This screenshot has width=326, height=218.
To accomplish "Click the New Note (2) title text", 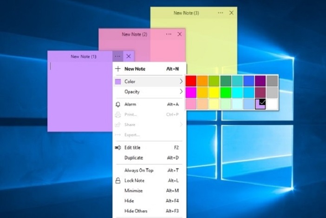I will point(135,34).
